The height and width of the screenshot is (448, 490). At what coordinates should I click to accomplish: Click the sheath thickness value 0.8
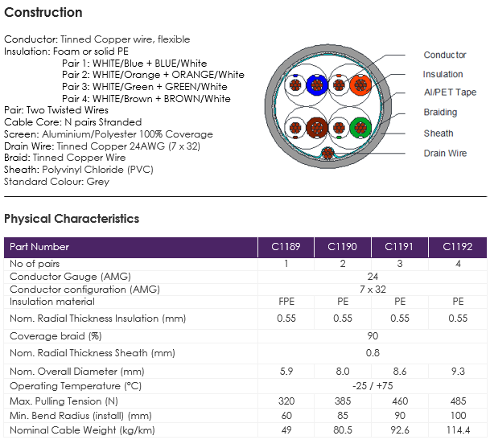pos(373,353)
